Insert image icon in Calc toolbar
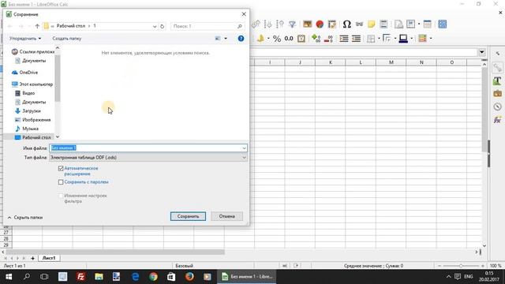 [x=307, y=24]
